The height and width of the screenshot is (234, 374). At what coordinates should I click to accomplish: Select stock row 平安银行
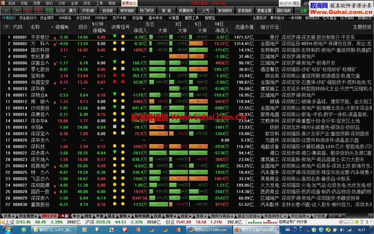[x=186, y=37]
